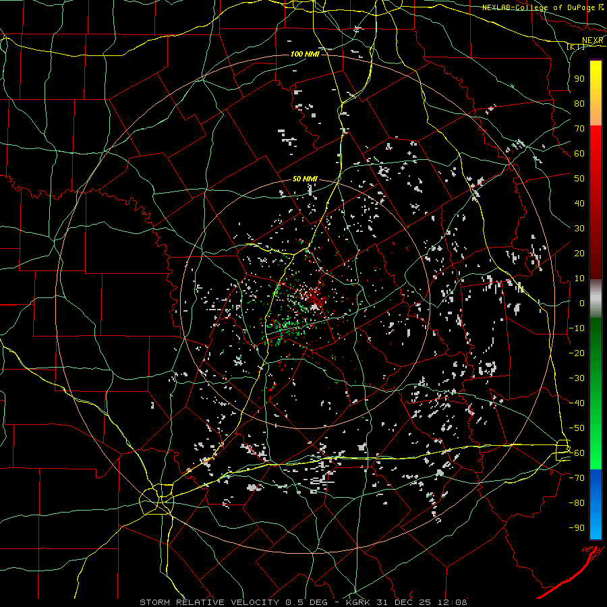Click the -30 scale value
Image resolution: width=607 pixels, height=607 pixels.
[577, 378]
